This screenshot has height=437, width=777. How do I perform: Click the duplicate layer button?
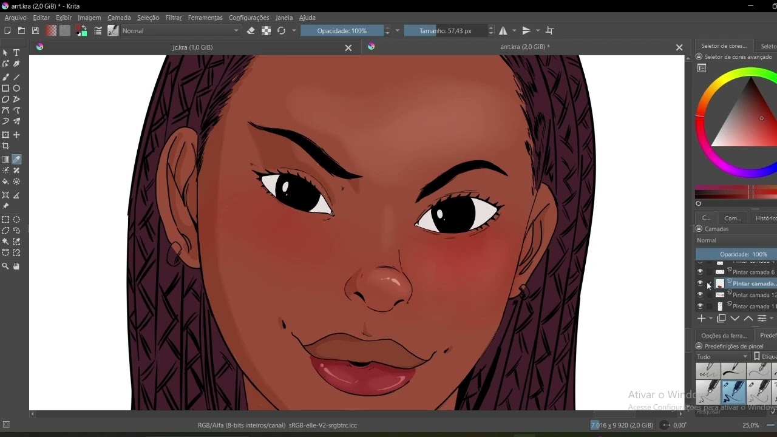pyautogui.click(x=721, y=319)
